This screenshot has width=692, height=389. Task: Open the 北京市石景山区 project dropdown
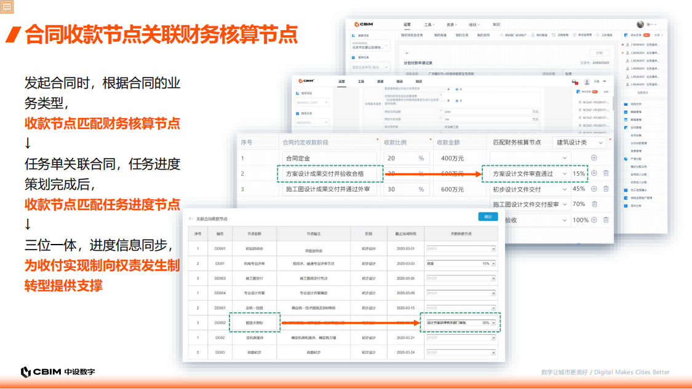(x=370, y=45)
